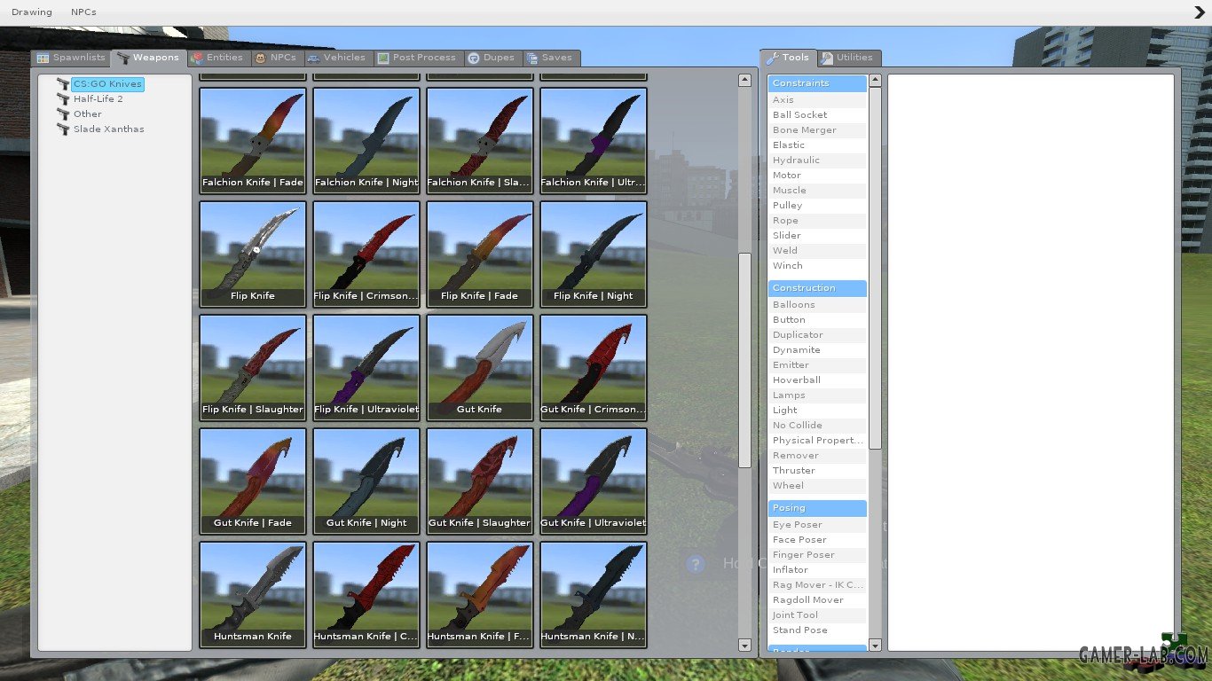Spawn the Flip Knife | Slaughter weapon
The image size is (1212, 681).
click(253, 368)
